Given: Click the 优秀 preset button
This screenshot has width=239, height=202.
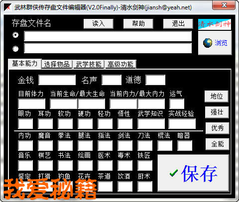Looking at the screenshot, I should [218, 128].
